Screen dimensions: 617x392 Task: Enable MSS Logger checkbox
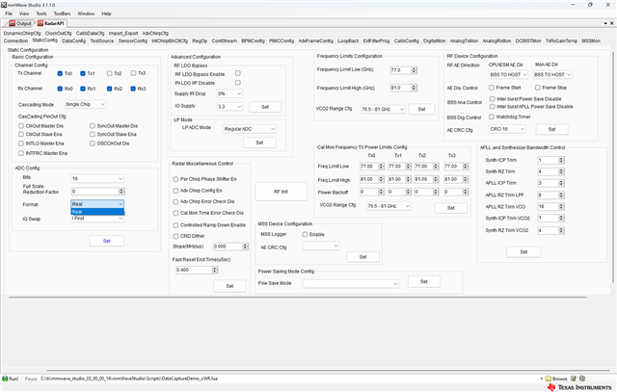click(x=305, y=234)
